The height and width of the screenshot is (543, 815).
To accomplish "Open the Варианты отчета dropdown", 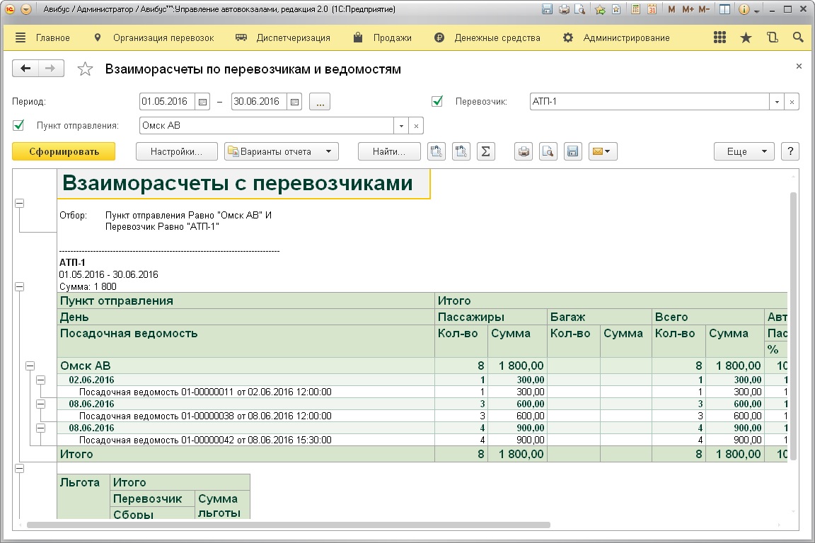I will point(282,151).
